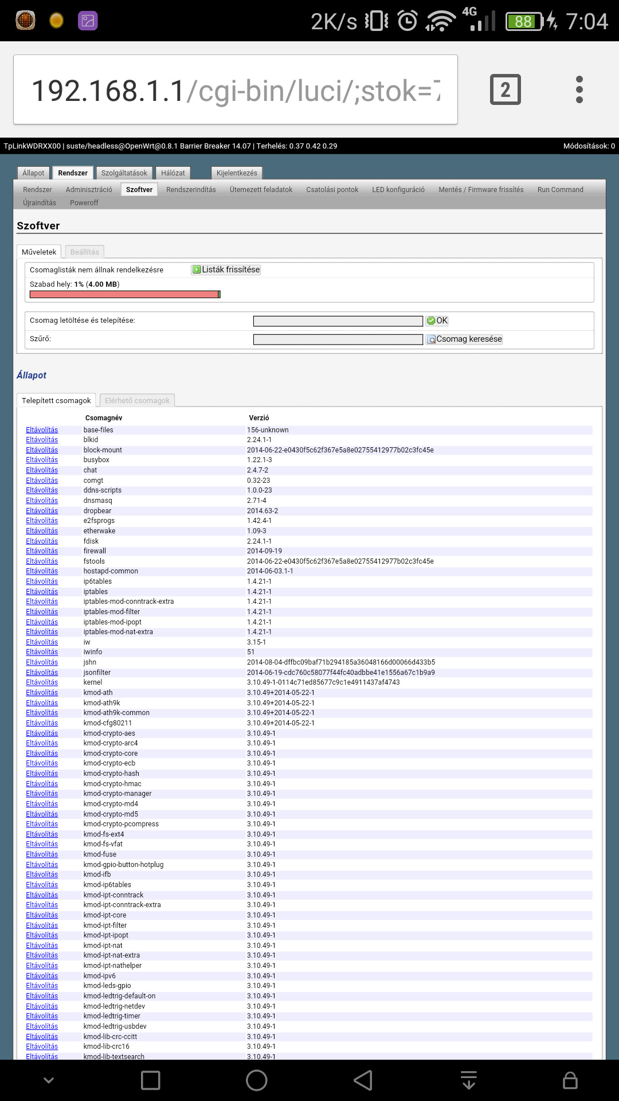Image resolution: width=619 pixels, height=1101 pixels.
Task: Open the Poweroff submenu item
Action: (84, 203)
